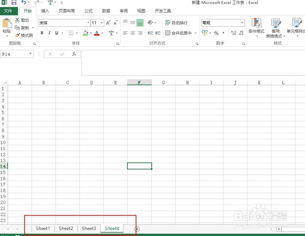Undo the last action
Image resolution: width=305 pixels, height=236 pixels.
click(24, 2)
